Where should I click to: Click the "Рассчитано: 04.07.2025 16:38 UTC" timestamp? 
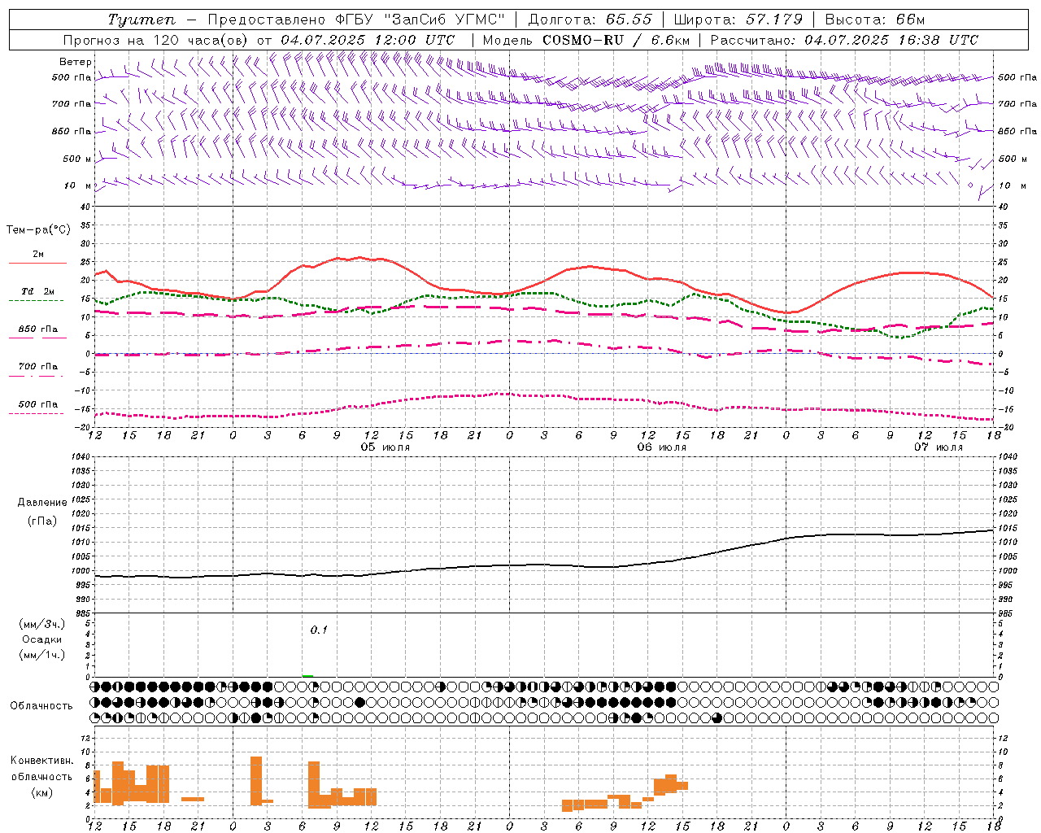844,40
